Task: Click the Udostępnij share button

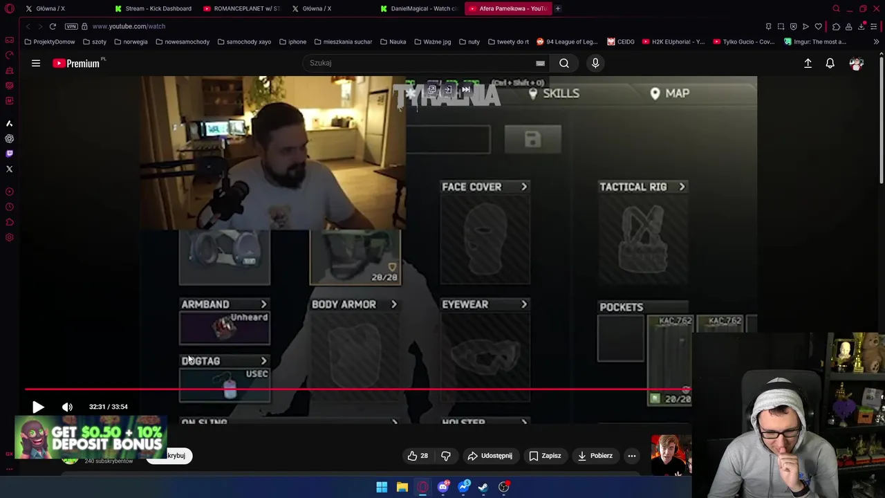Action: (490, 456)
